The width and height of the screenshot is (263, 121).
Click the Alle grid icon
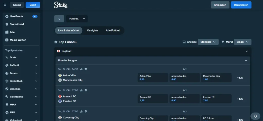7,32
